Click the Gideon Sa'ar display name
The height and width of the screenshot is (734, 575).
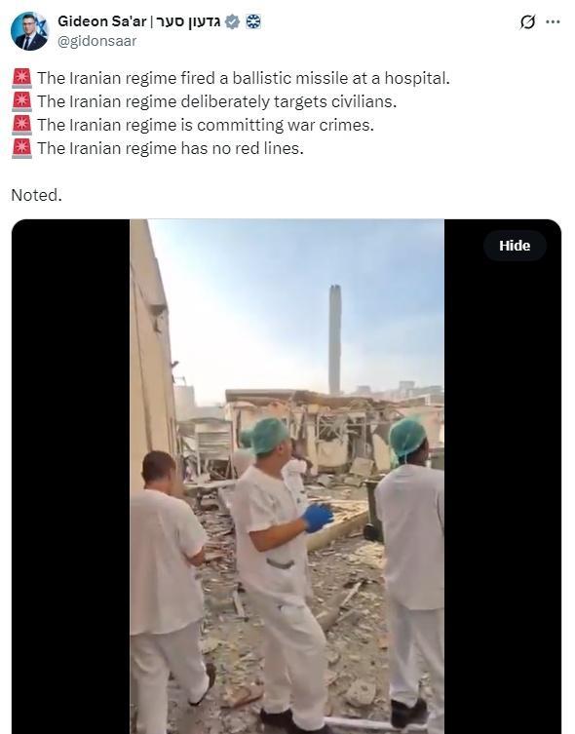pyautogui.click(x=102, y=21)
